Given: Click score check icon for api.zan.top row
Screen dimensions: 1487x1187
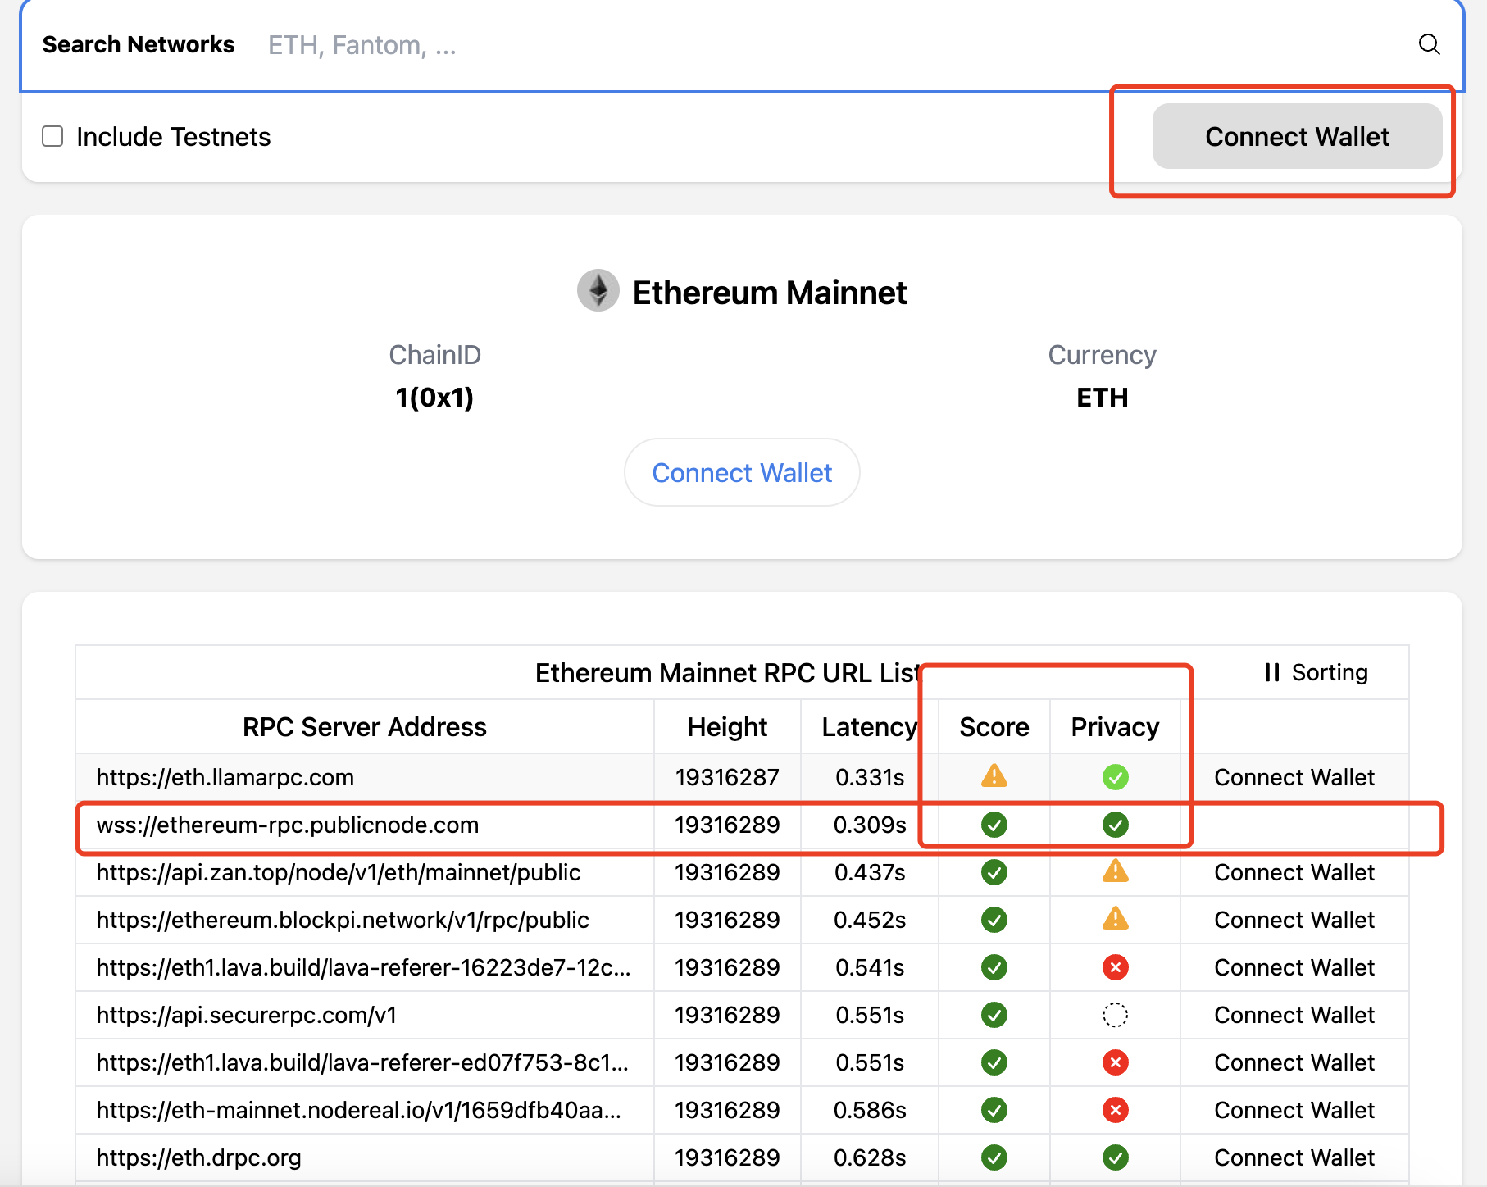Looking at the screenshot, I should [994, 872].
